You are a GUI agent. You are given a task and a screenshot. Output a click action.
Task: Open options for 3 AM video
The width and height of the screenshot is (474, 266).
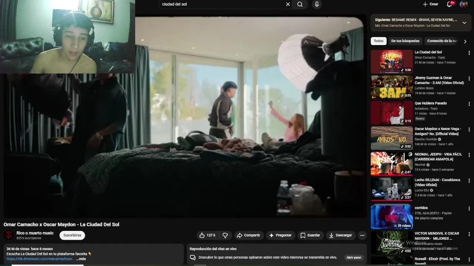coord(469,78)
